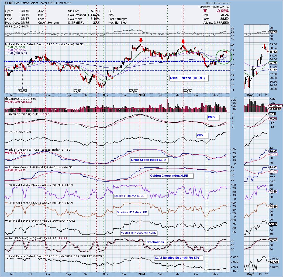Click the 0.0727 relative strength value tag
The height and width of the screenshot is (277, 283).
[274, 261]
